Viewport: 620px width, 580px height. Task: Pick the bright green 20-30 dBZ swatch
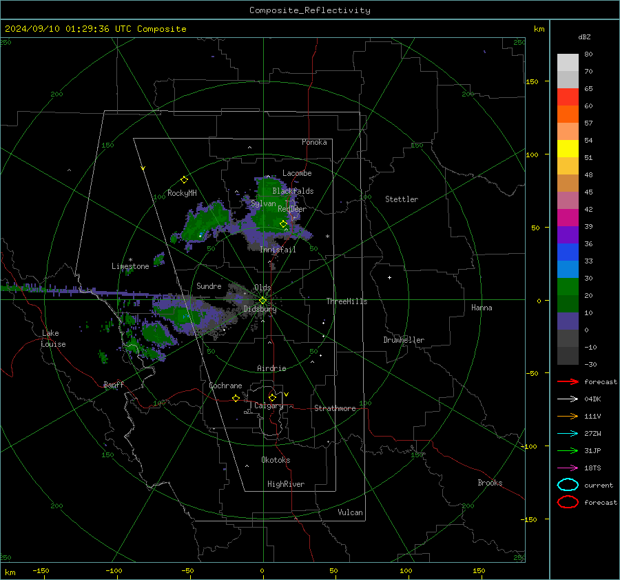point(568,287)
